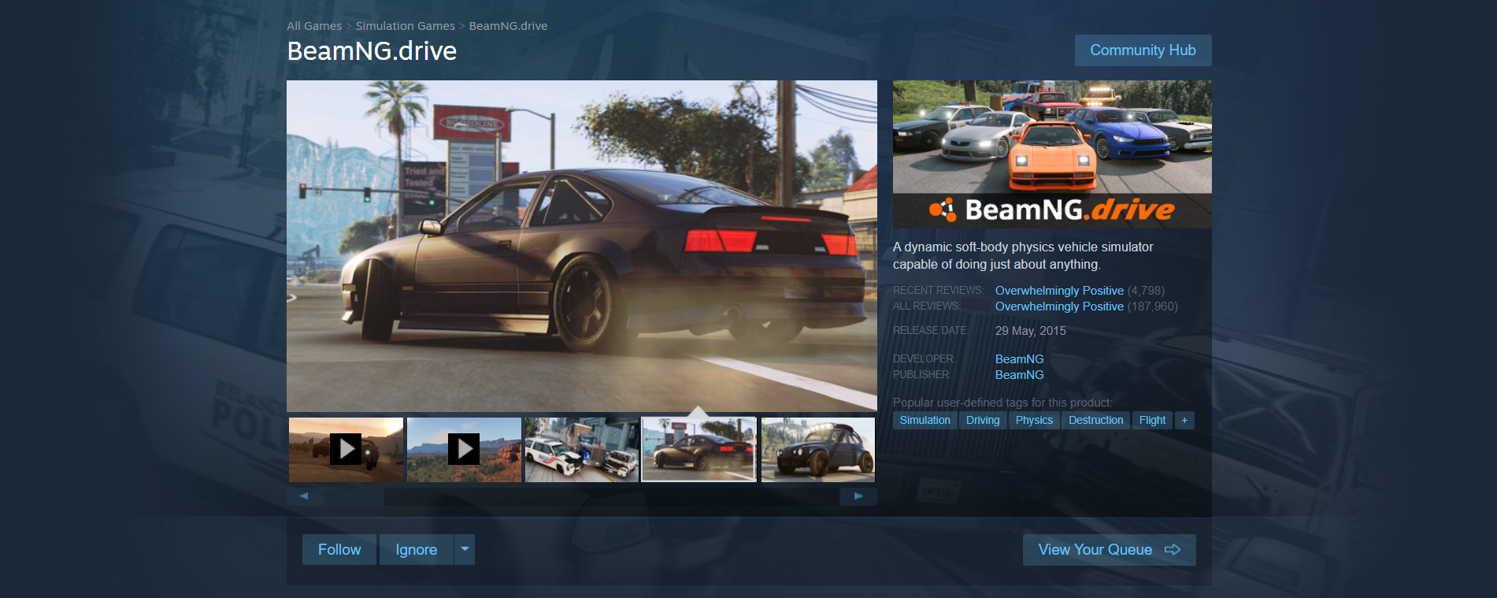Click View Your Queue button
Image resolution: width=1497 pixels, height=598 pixels.
pyautogui.click(x=1109, y=550)
